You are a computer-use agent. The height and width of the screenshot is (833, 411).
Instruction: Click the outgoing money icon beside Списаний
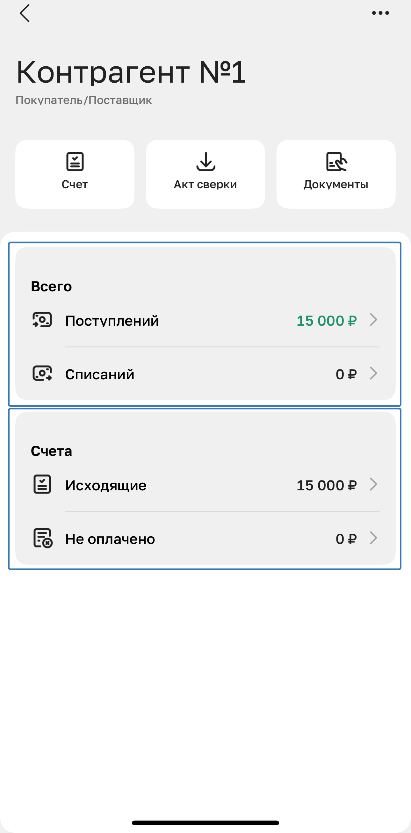click(x=42, y=374)
